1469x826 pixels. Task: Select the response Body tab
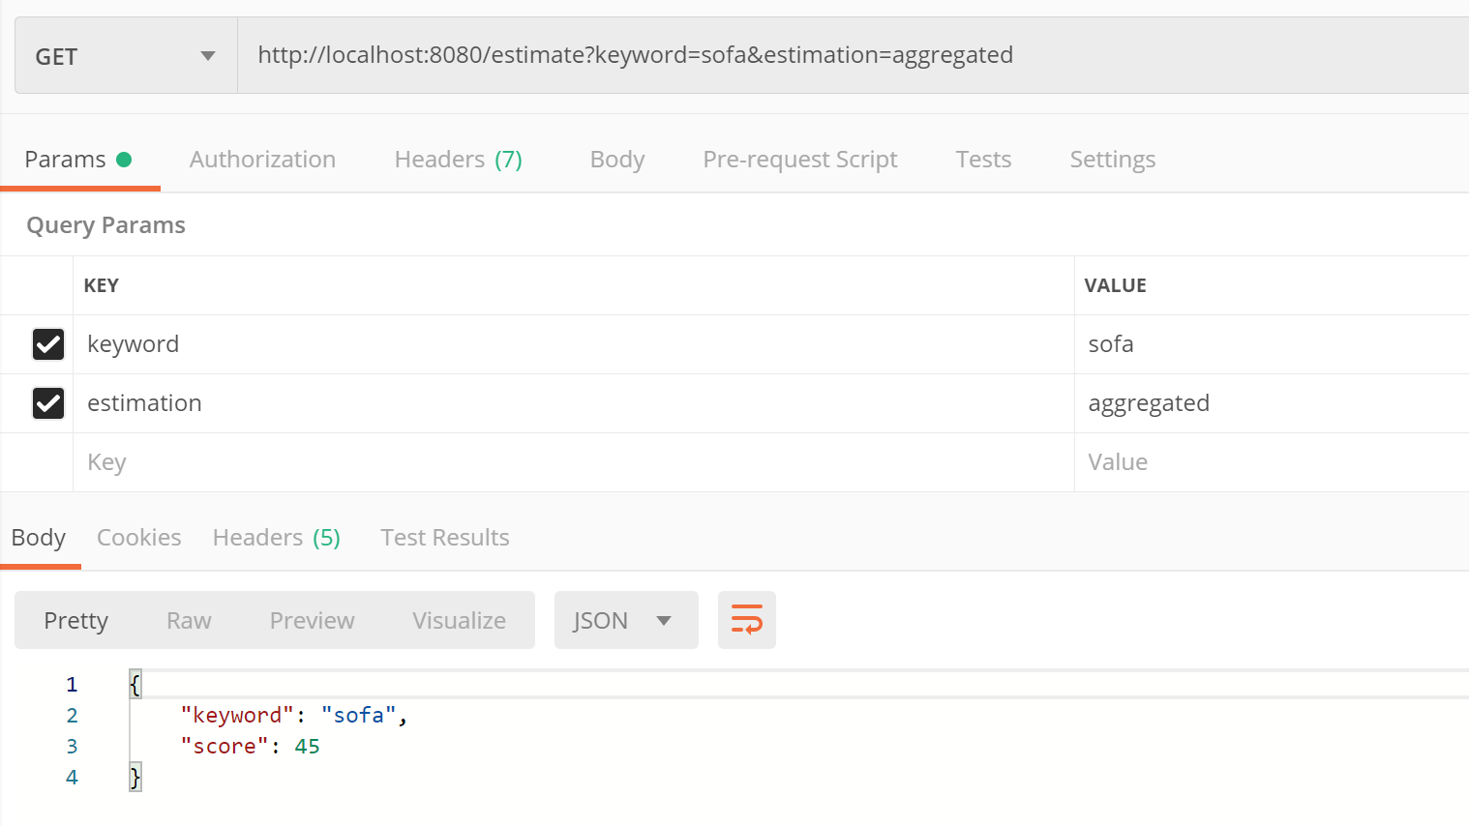[x=39, y=538]
